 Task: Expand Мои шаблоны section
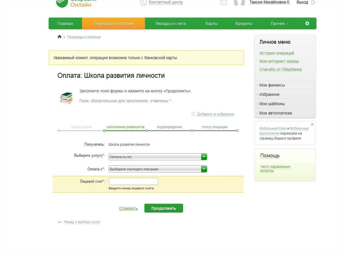[x=272, y=104]
